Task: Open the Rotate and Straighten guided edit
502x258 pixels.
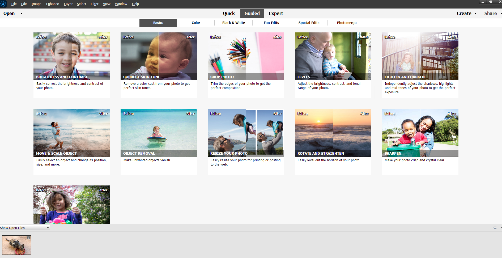Action: tap(333, 133)
